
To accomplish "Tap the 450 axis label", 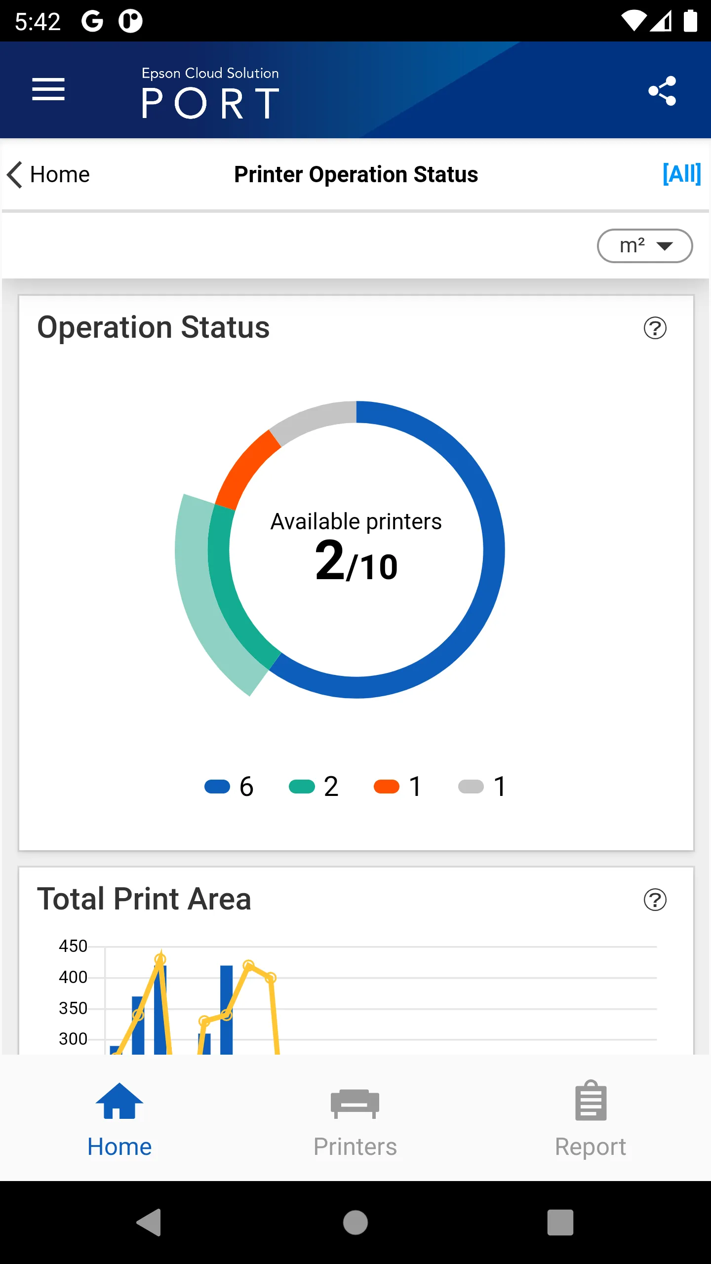I will [73, 946].
